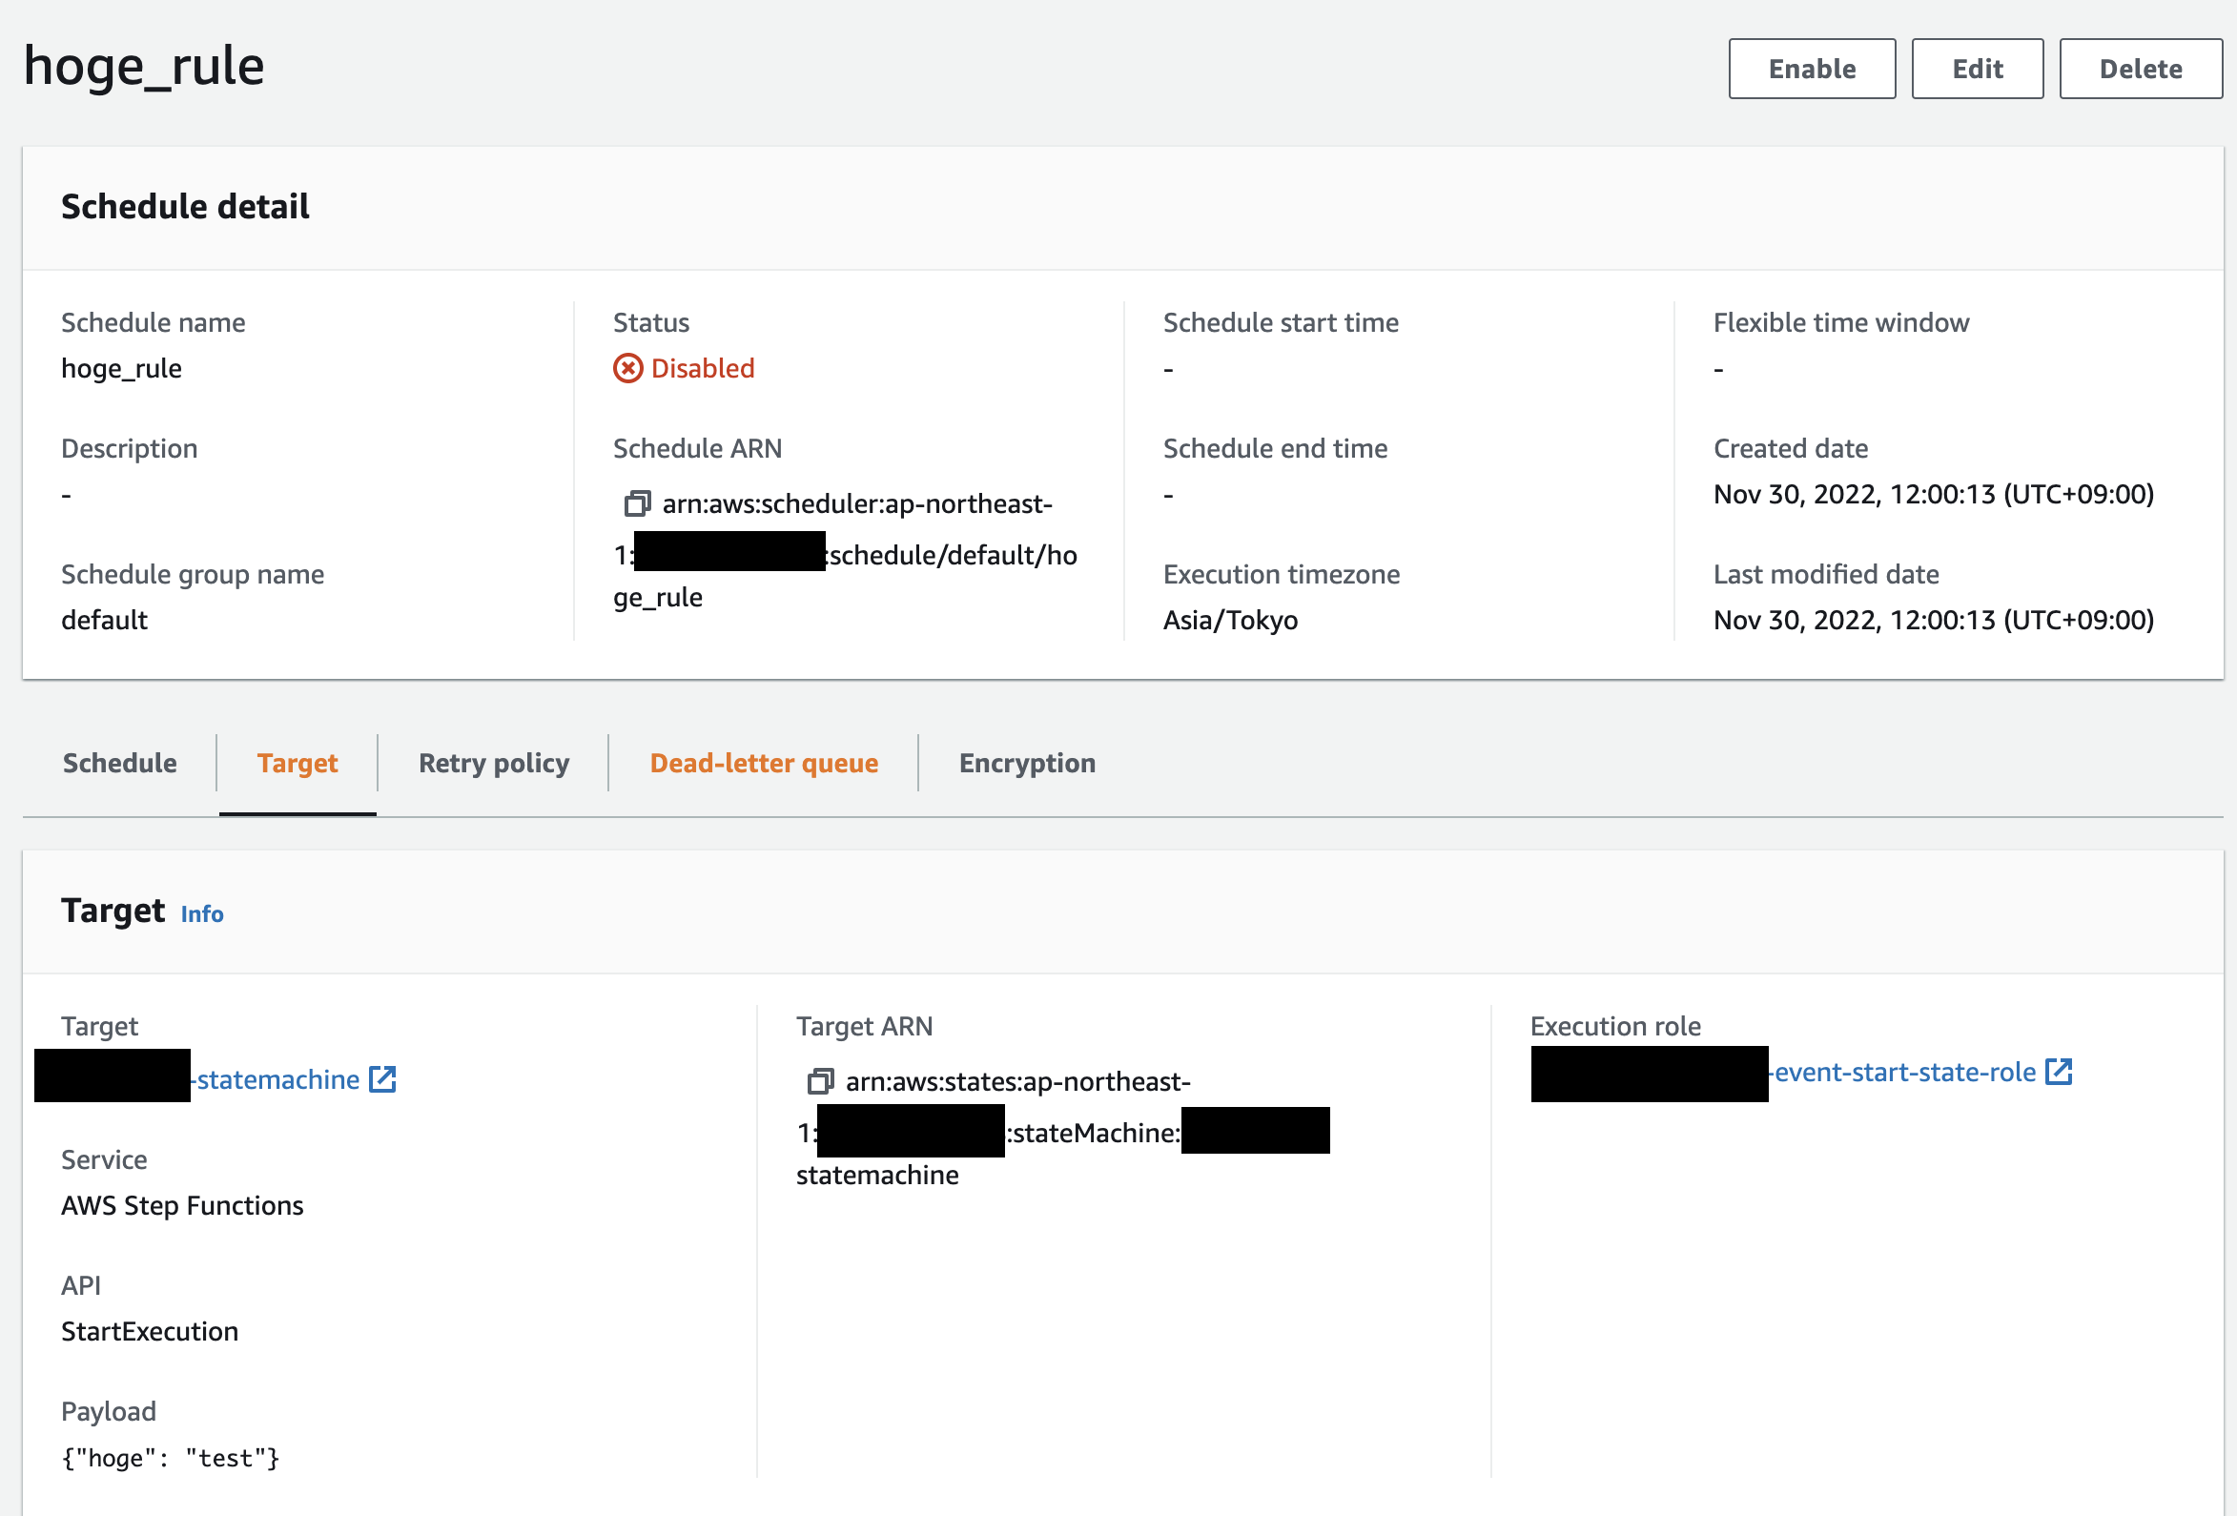
Task: Click the hoge_rule page heading
Action: [142, 66]
